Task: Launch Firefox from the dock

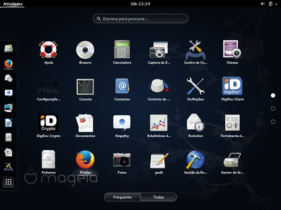Action: 8,64
